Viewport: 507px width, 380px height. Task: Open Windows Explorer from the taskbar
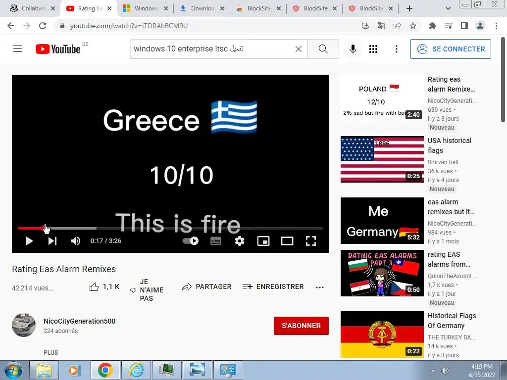(x=44, y=370)
